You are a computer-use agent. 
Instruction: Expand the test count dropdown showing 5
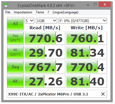click(x=29, y=21)
